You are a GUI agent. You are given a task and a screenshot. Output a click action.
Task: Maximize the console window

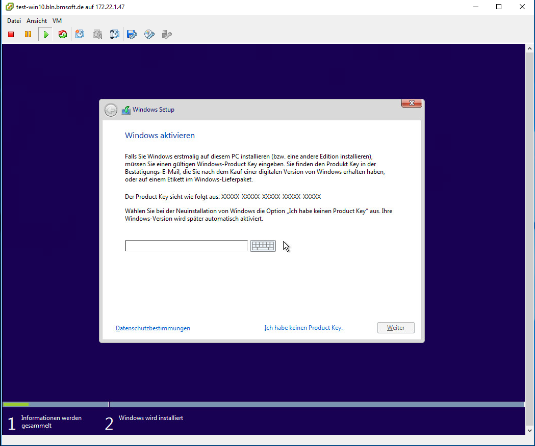(x=499, y=7)
